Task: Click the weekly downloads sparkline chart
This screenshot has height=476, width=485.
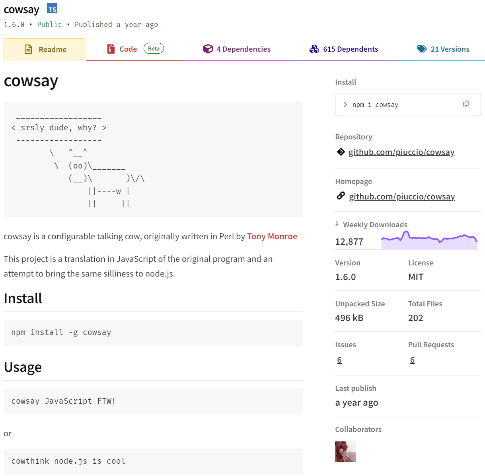Action: pyautogui.click(x=429, y=240)
